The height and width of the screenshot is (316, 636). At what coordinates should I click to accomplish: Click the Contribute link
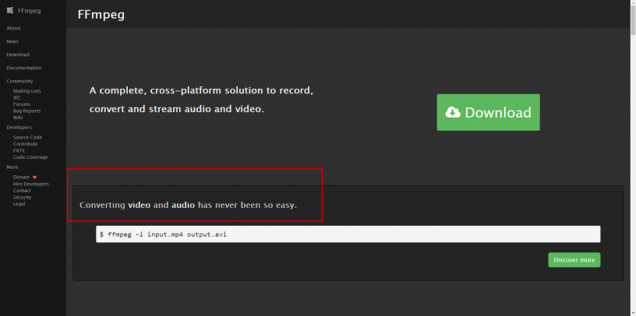click(25, 144)
